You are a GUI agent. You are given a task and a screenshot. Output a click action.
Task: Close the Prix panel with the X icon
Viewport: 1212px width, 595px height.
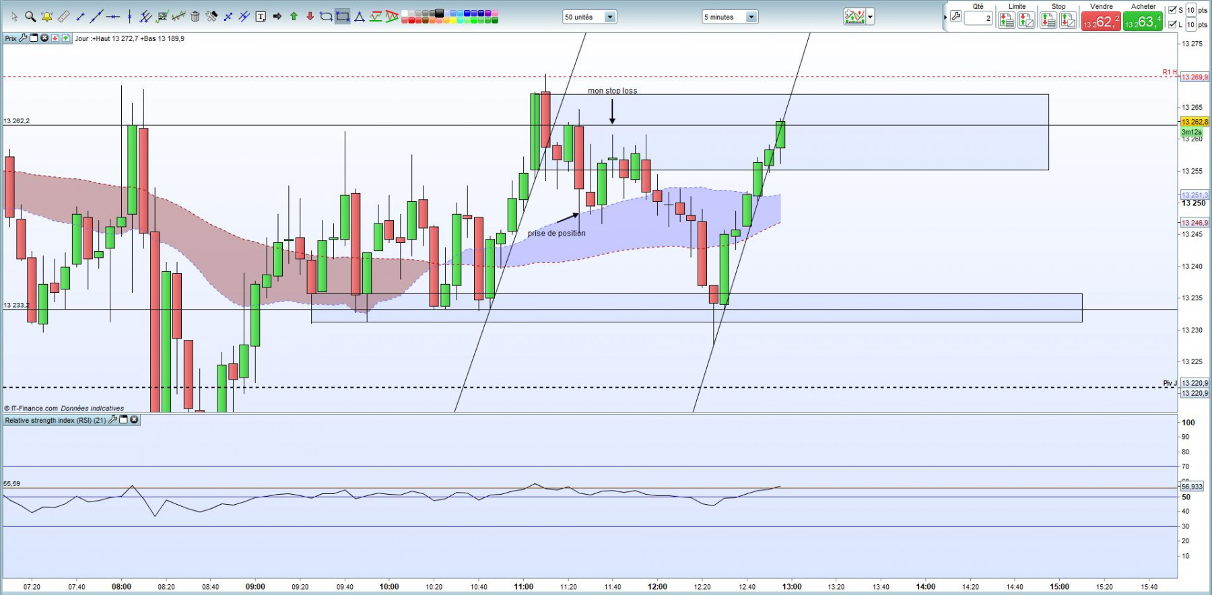(44, 38)
